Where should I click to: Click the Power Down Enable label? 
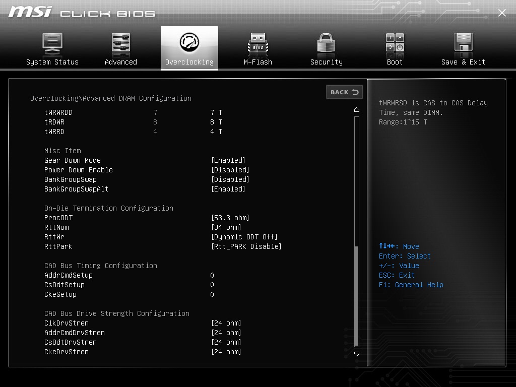[x=78, y=170]
